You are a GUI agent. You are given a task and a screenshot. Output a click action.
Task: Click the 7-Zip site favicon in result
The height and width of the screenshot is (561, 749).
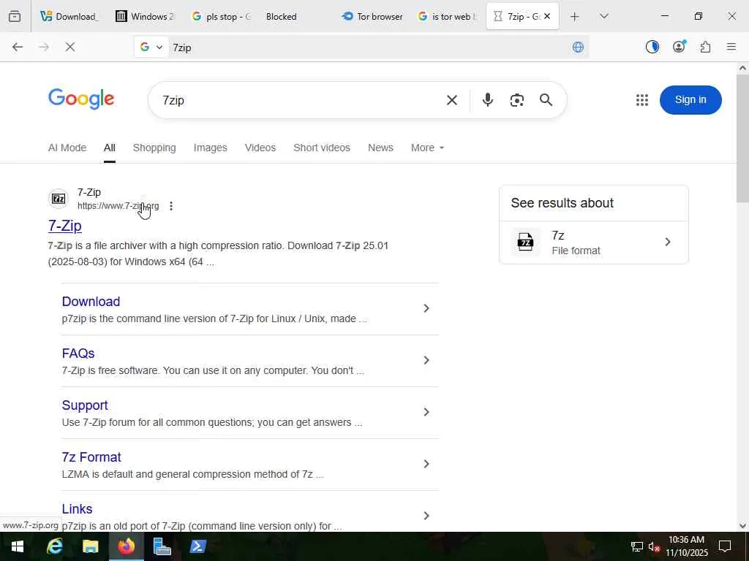(x=59, y=199)
